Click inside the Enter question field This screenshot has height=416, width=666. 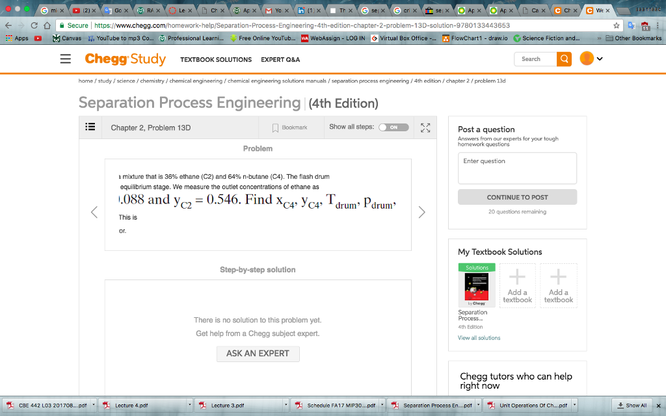pos(517,168)
